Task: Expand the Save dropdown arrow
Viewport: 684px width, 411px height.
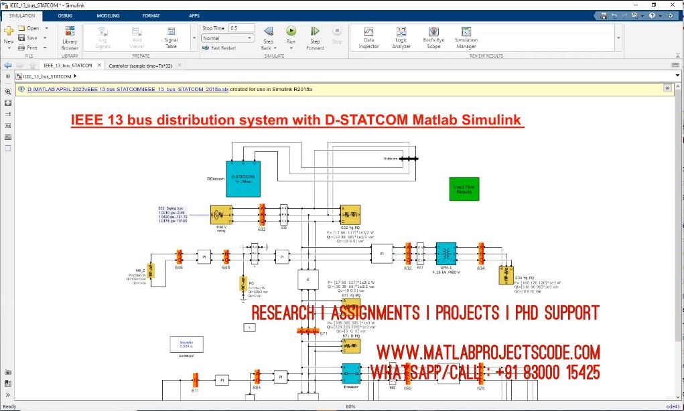Action: (46, 38)
